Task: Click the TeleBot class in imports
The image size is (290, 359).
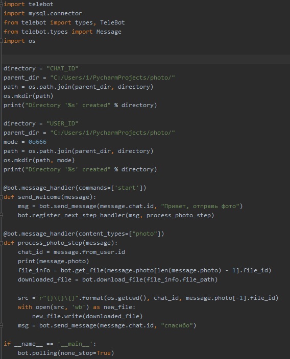Action: click(112, 22)
